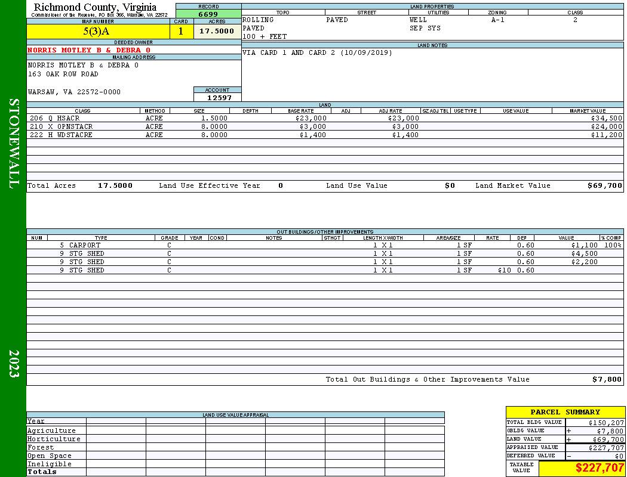The width and height of the screenshot is (627, 477).
Task: Click the ROLLING topo value
Action: (x=258, y=20)
